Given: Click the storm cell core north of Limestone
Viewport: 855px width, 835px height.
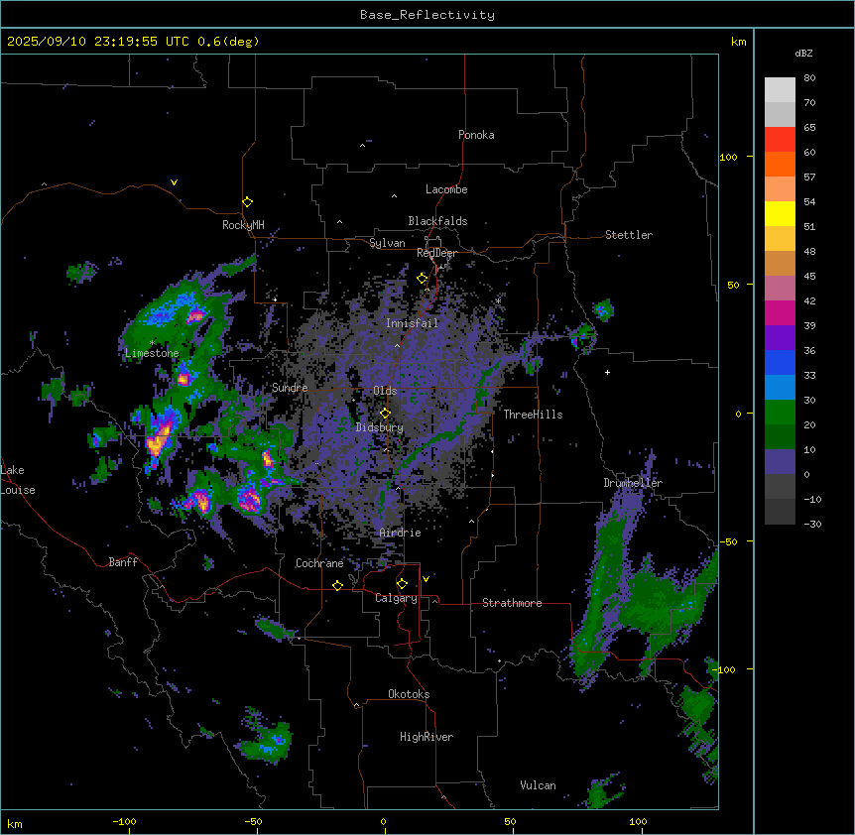Looking at the screenshot, I should (x=195, y=315).
